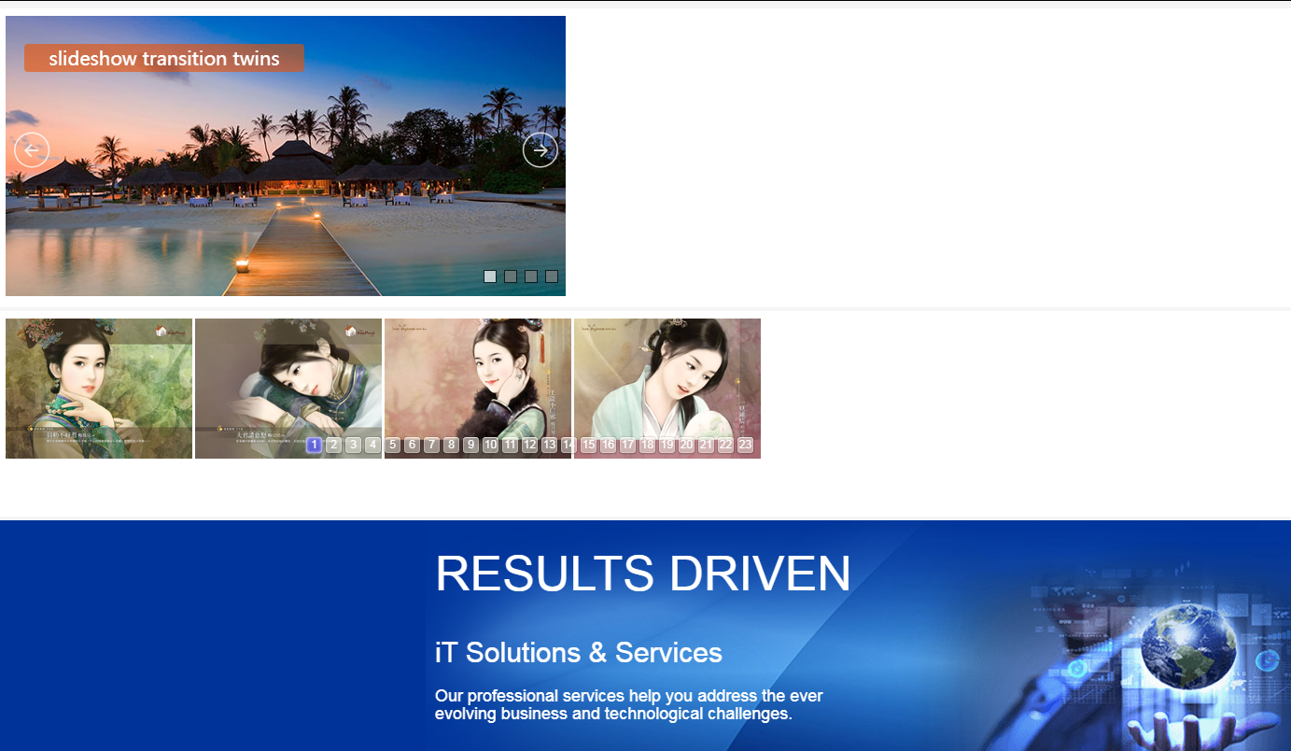Image resolution: width=1291 pixels, height=751 pixels.
Task: Click the 'slideshow transition twins' caption
Action: pyautogui.click(x=164, y=58)
